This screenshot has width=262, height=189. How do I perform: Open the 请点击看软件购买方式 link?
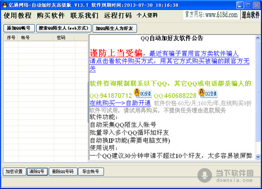point(121,61)
